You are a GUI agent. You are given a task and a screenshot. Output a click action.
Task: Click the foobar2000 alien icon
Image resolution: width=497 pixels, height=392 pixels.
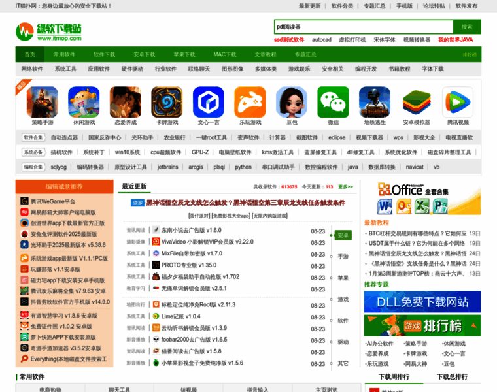coord(156,340)
